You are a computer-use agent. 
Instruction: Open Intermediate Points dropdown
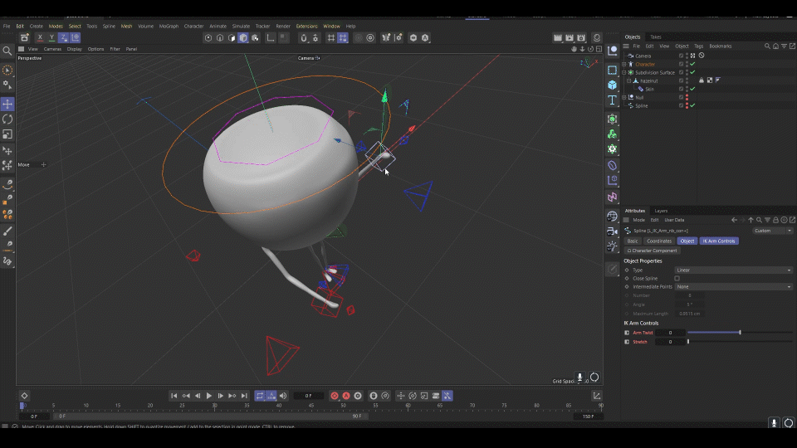733,286
